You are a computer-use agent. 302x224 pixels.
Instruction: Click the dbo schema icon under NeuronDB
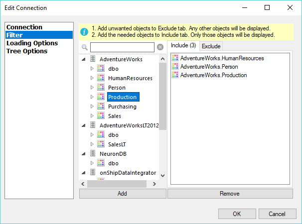[101, 163]
